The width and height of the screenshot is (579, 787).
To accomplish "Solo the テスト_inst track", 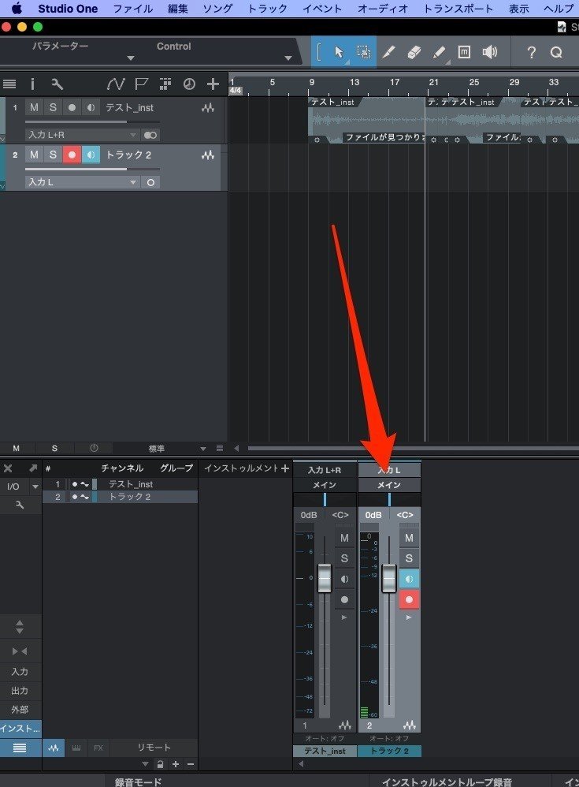I will point(53,107).
